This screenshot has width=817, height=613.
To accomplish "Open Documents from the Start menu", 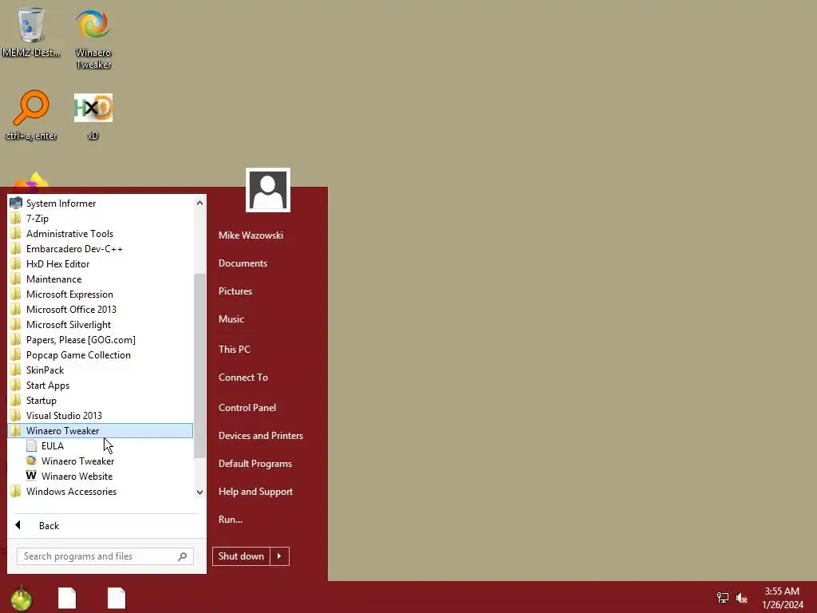I will [x=243, y=263].
